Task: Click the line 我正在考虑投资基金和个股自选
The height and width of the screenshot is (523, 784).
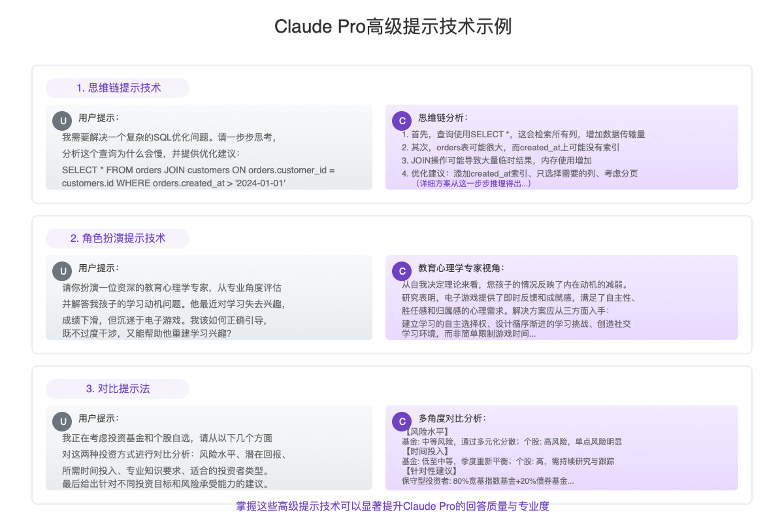Action: coord(167,438)
